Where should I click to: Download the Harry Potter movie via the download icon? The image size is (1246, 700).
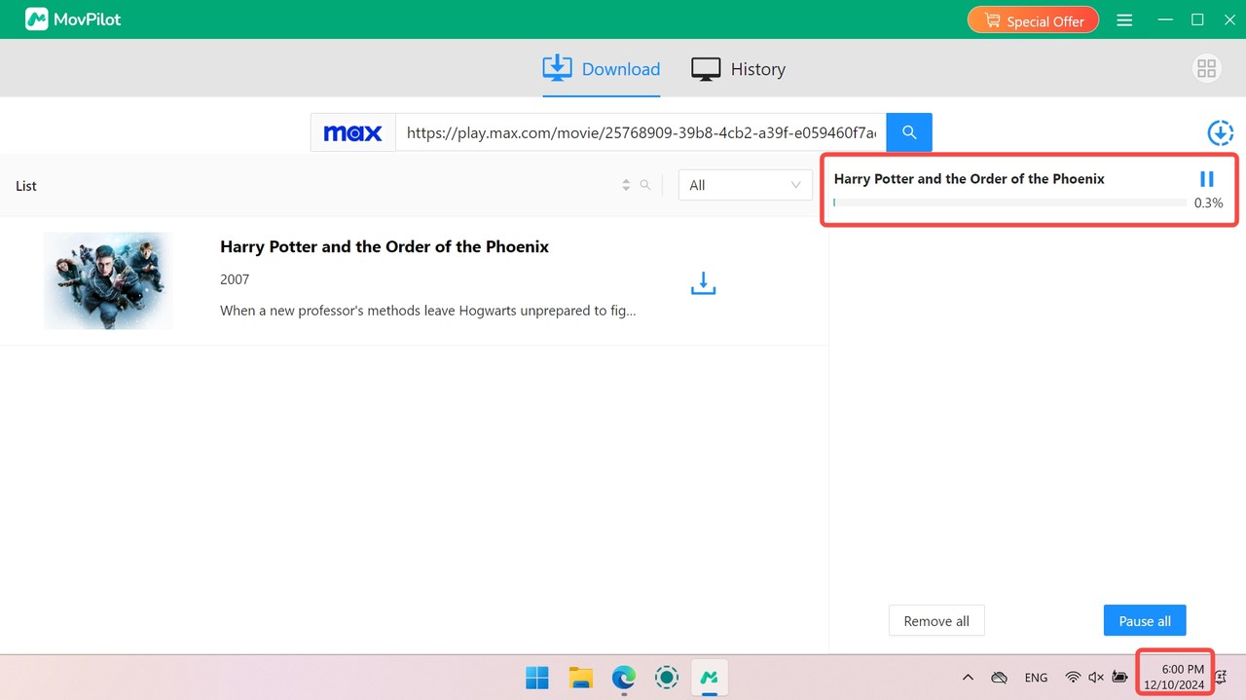[703, 283]
